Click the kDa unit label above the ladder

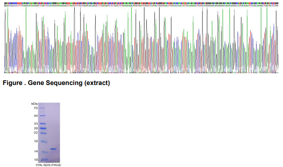click(x=35, y=103)
